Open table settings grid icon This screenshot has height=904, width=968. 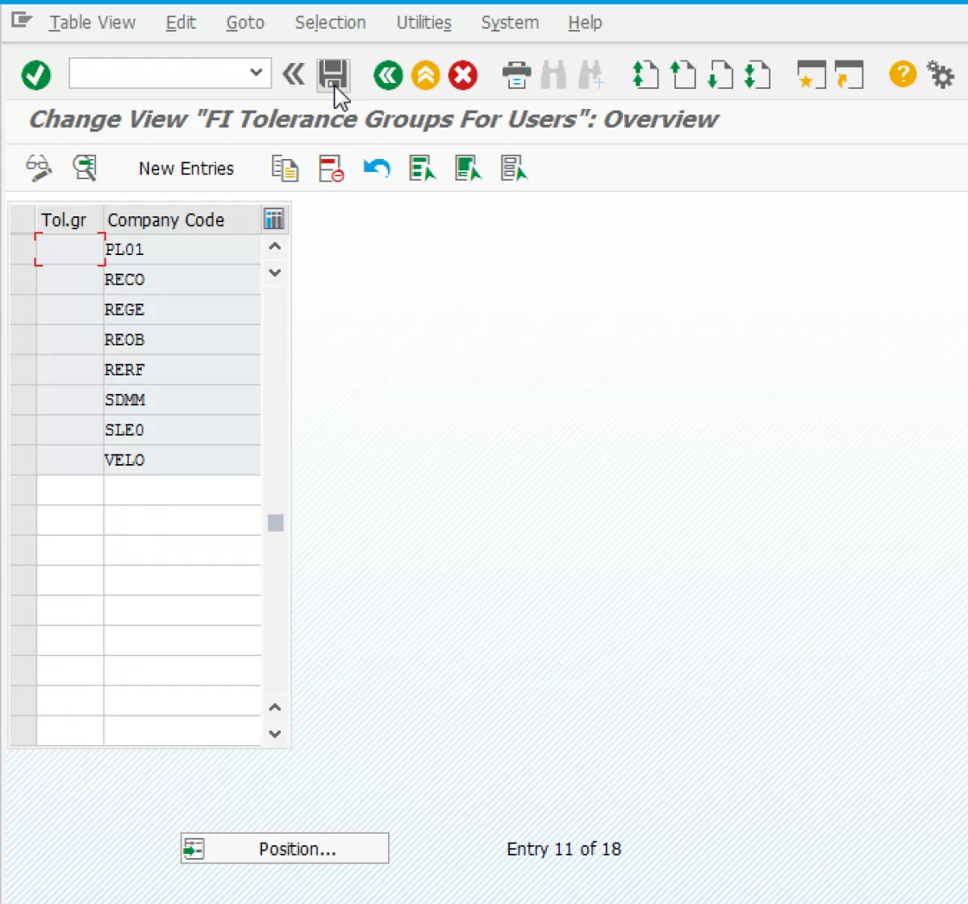point(274,219)
